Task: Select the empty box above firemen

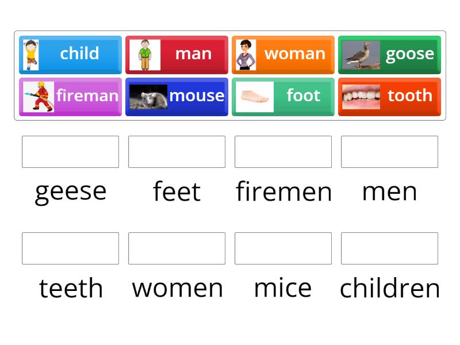Action: 283,151
